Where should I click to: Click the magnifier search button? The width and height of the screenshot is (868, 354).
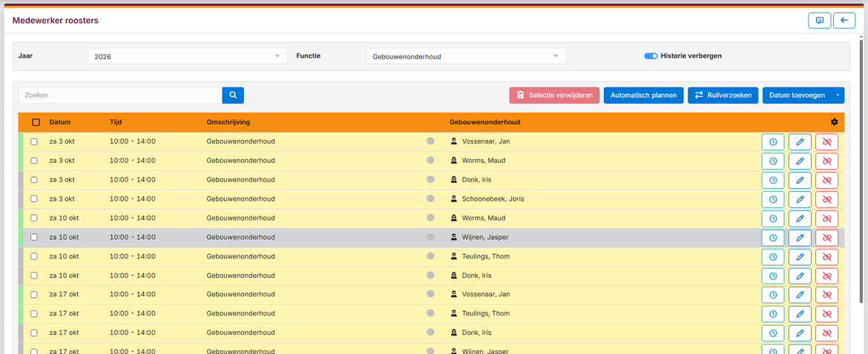(233, 95)
